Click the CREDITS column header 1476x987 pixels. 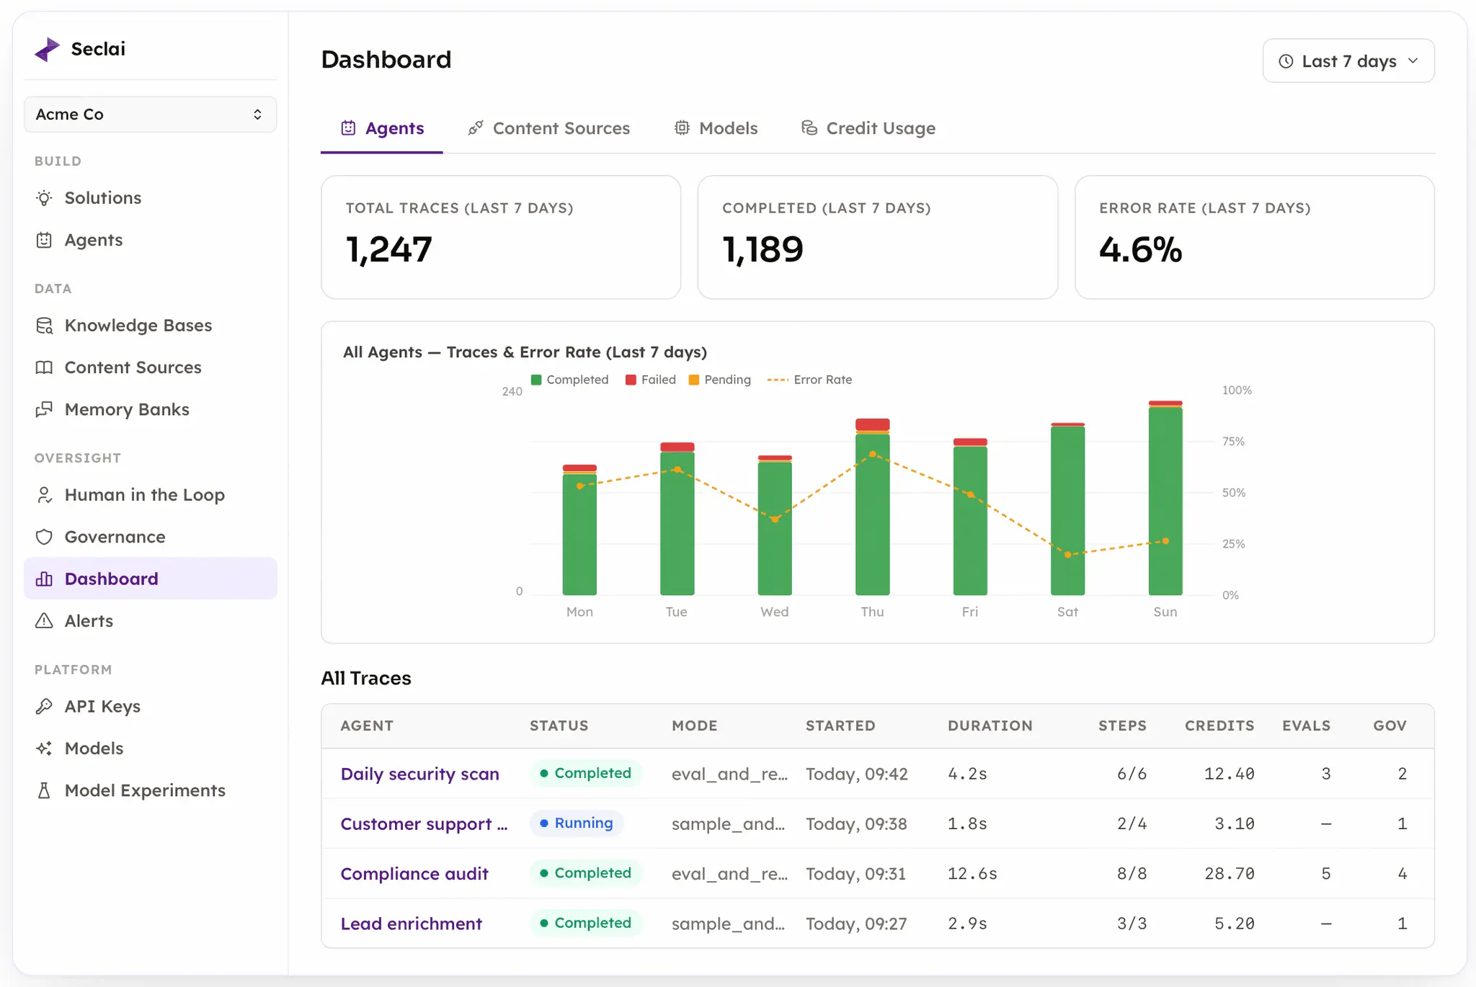1219,725
